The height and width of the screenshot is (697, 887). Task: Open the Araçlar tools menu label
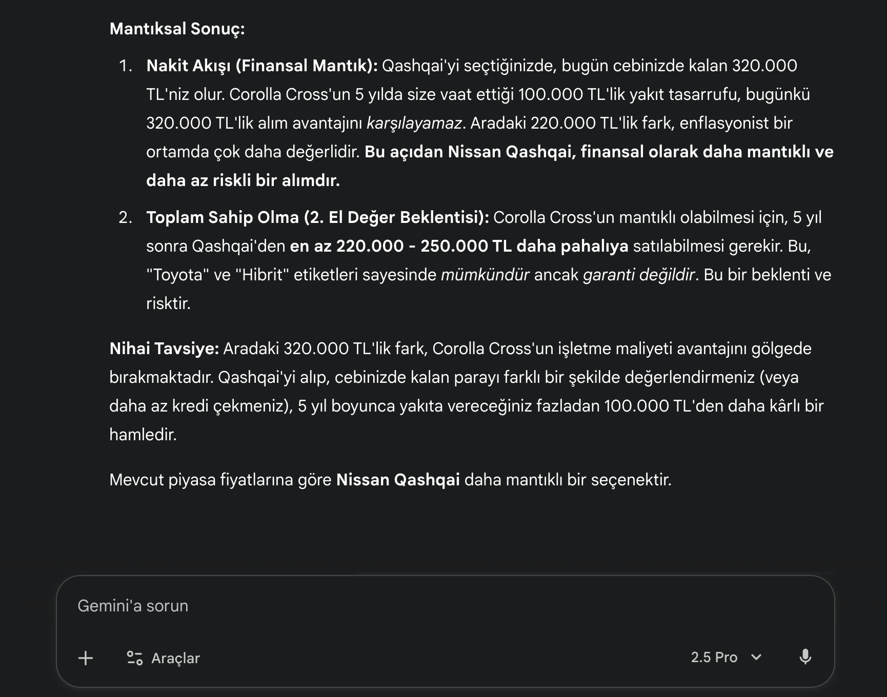175,658
